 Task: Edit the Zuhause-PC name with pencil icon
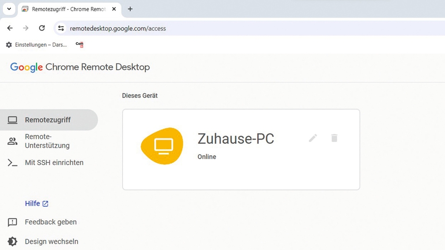coord(313,138)
